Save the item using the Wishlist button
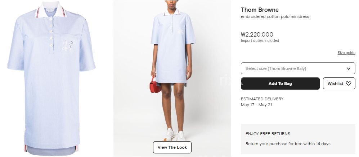 tap(339, 84)
